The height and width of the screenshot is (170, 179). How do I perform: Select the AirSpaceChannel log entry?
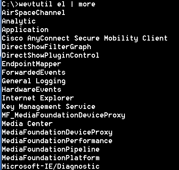33,12
